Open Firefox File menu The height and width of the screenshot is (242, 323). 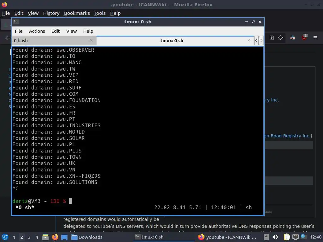click(6, 13)
